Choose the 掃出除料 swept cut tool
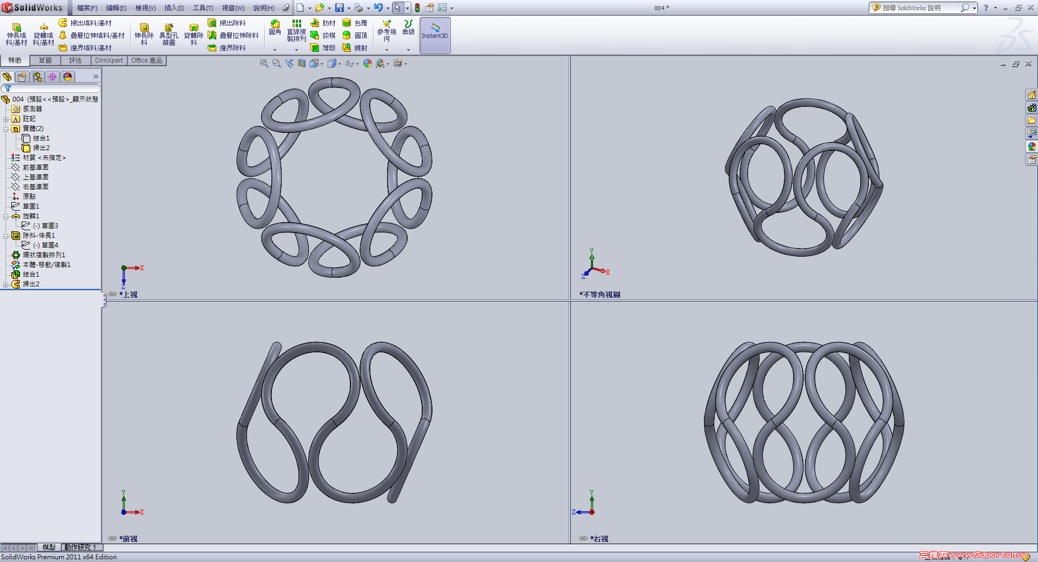The height and width of the screenshot is (562, 1038). (x=227, y=23)
